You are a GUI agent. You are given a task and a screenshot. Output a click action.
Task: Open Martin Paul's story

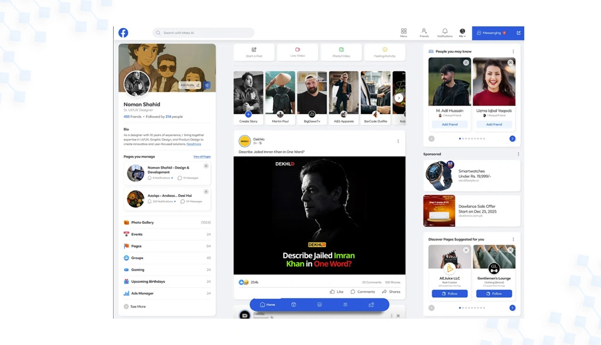coord(280,97)
